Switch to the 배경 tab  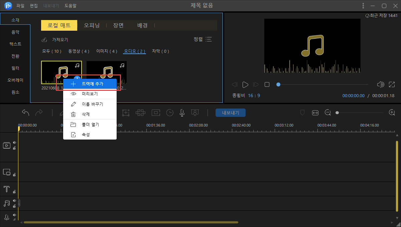[x=142, y=25]
